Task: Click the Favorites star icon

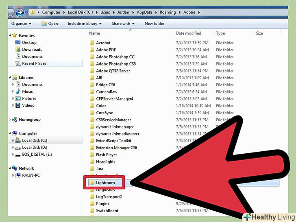Action: point(15,35)
